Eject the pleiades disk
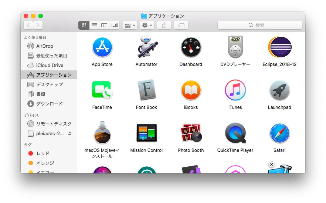326x203 pixels. pos(70,133)
